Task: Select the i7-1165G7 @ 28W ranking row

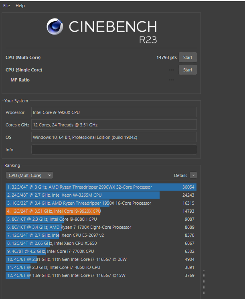Action: pos(101,259)
